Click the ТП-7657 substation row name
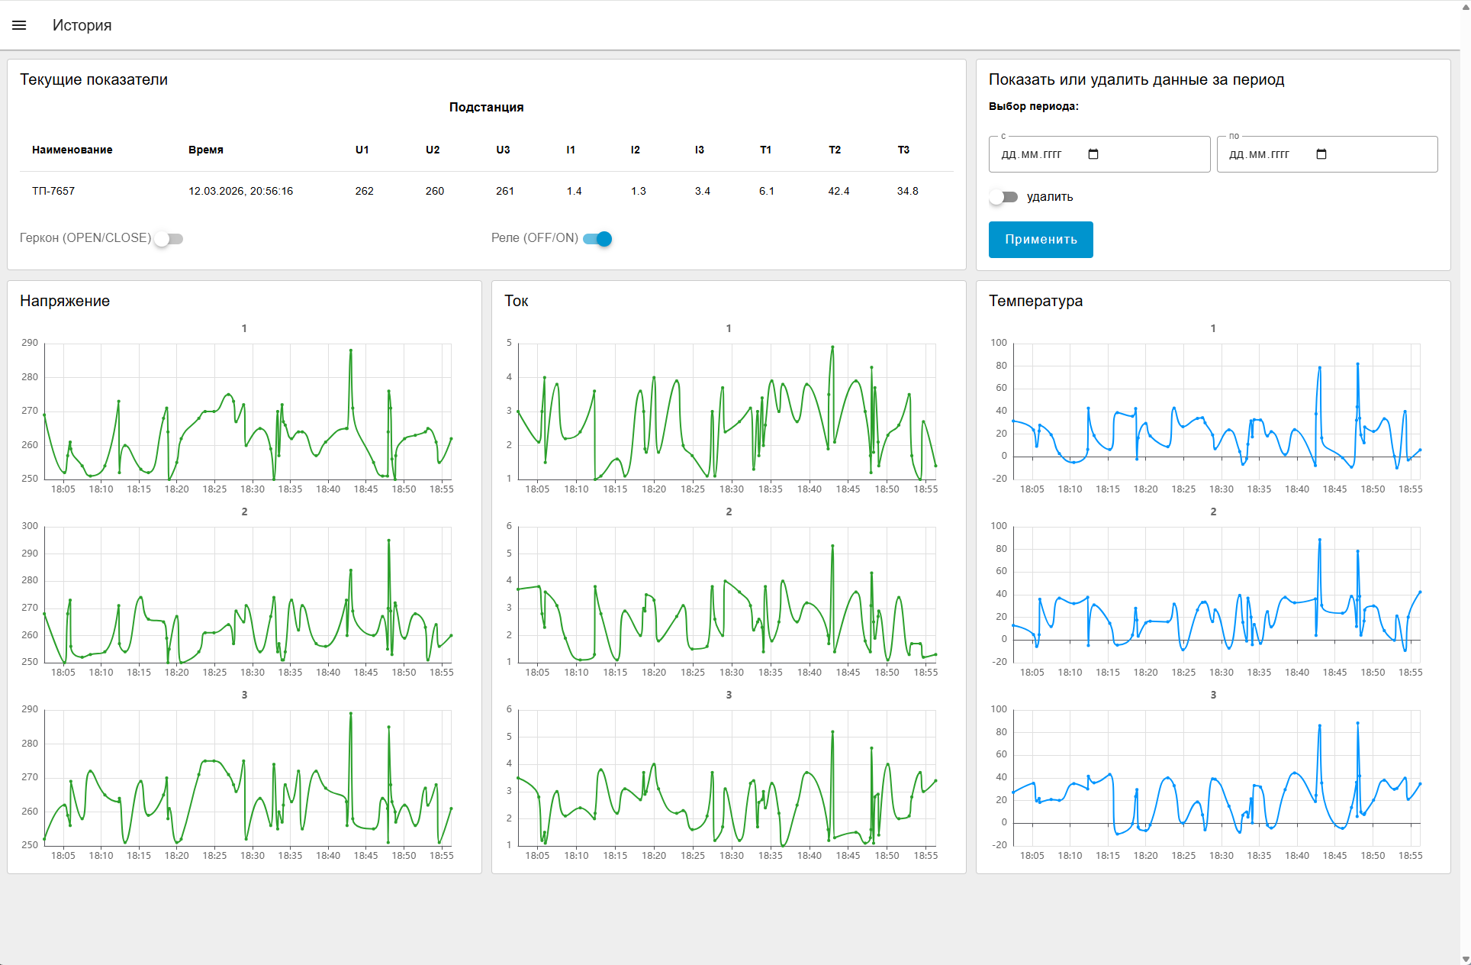 53,191
